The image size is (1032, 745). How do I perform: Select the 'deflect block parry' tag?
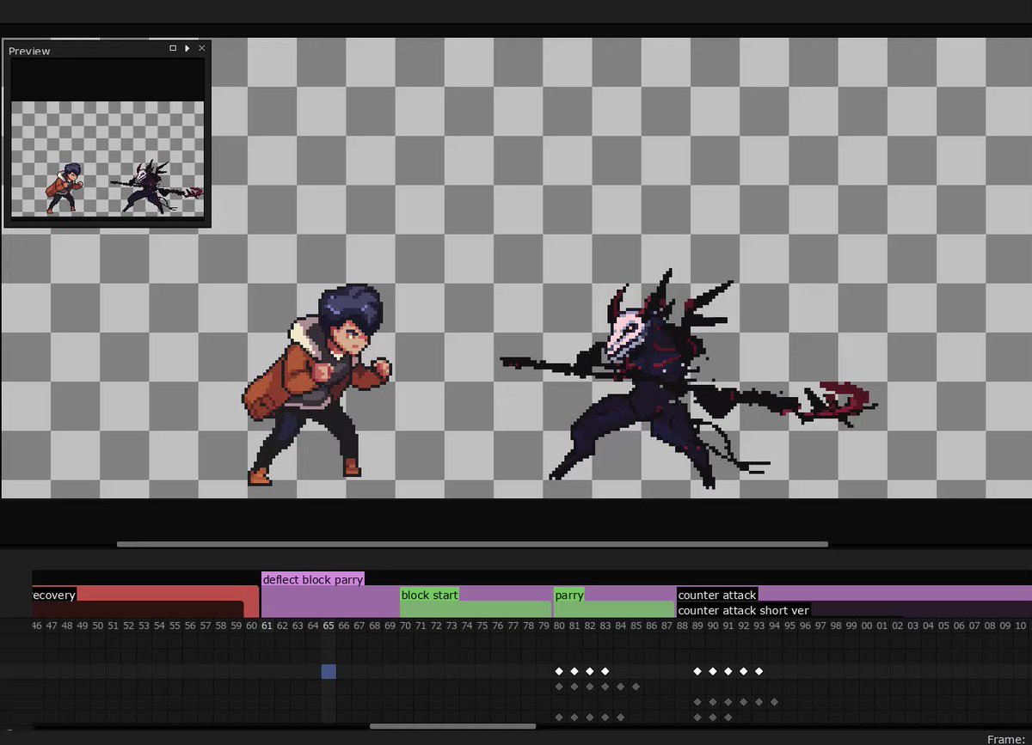click(313, 579)
